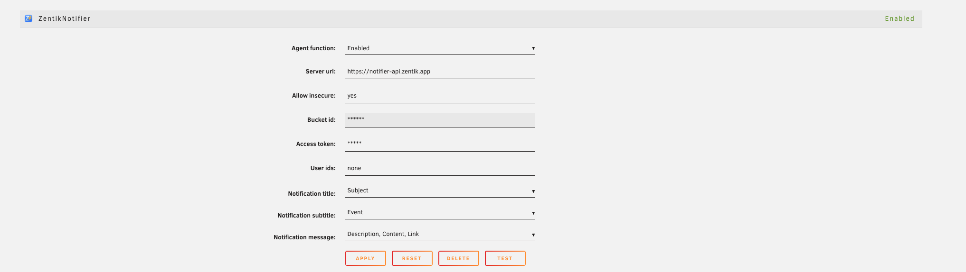The image size is (966, 272).
Task: Click the Server url label
Action: point(320,72)
